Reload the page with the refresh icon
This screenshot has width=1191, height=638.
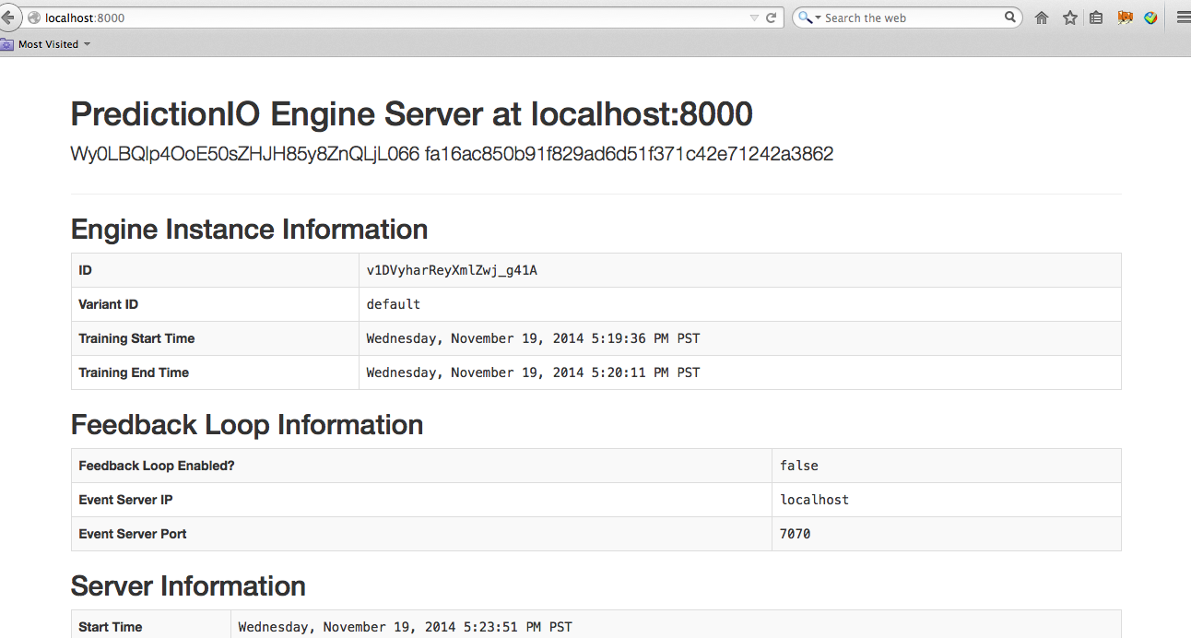pos(772,18)
